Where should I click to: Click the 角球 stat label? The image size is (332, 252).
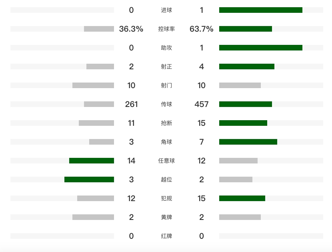(x=166, y=142)
